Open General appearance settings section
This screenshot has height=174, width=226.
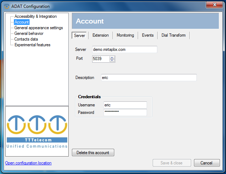point(38,28)
